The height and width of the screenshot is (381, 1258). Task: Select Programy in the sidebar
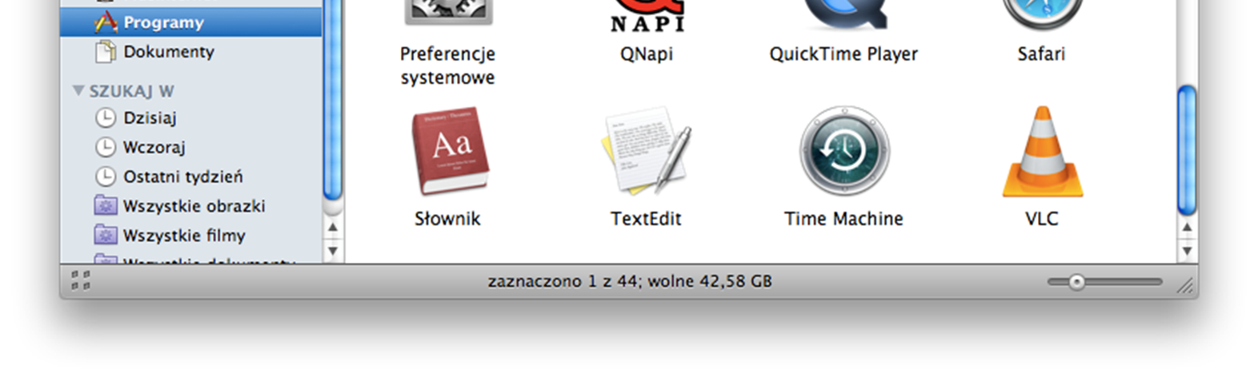click(190, 22)
